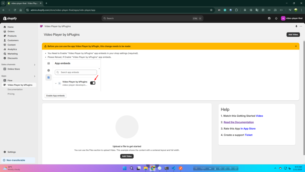The height and width of the screenshot is (172, 305).
Task: Click the Enable App embeds button
Action: [x=55, y=96]
